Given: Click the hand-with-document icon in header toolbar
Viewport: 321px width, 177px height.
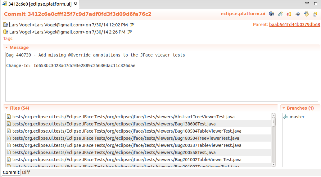Looking at the screenshot, I should coord(306,14).
